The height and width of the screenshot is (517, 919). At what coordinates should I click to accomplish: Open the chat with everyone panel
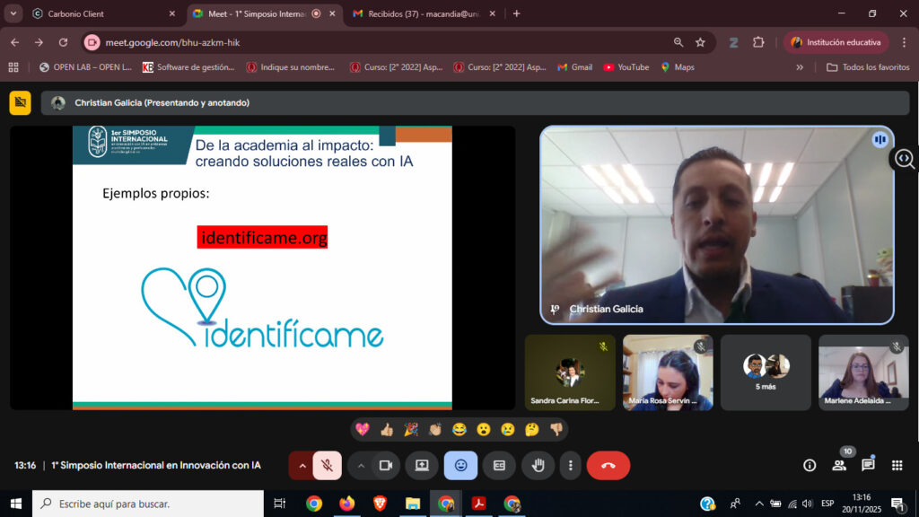(x=868, y=465)
